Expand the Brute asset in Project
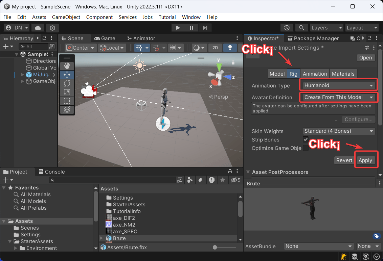Screen dimensions: 383x261 point(102,238)
